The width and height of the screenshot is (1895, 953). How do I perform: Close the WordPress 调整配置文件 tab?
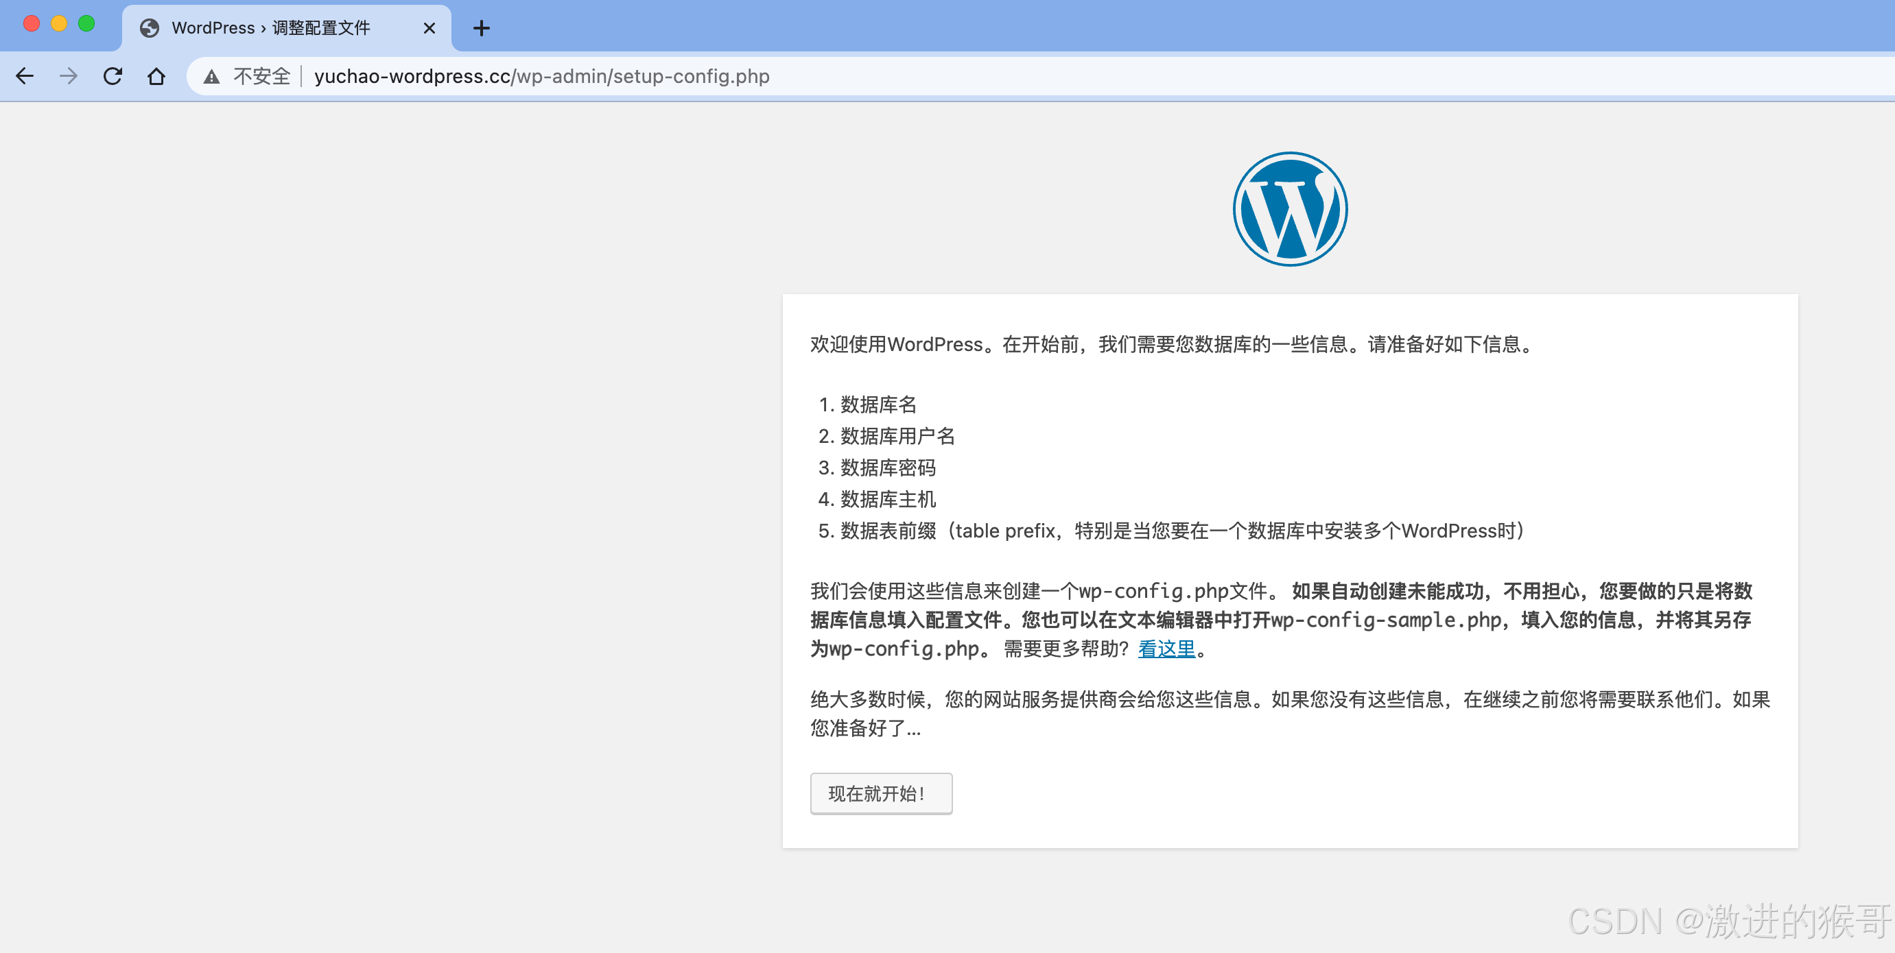click(429, 28)
